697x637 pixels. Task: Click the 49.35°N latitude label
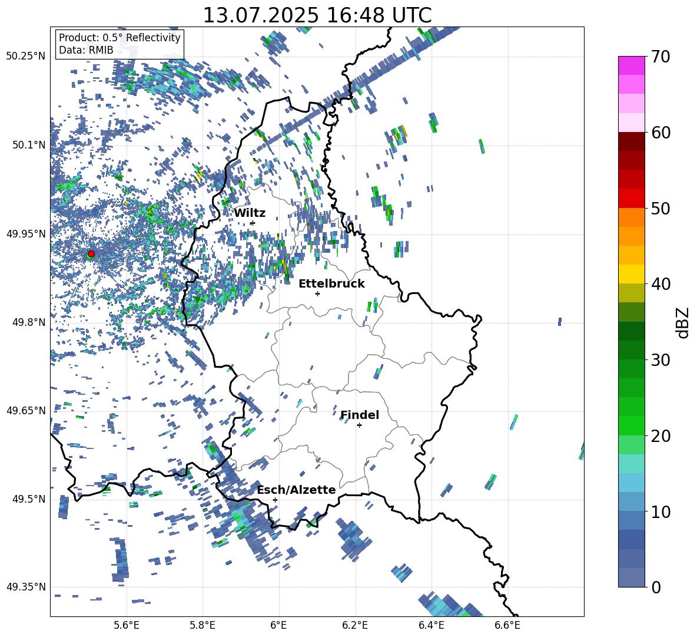(x=26, y=587)
